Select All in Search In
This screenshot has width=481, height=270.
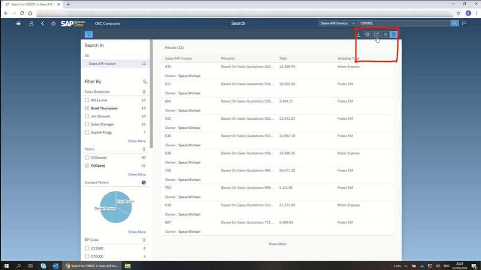(x=87, y=55)
